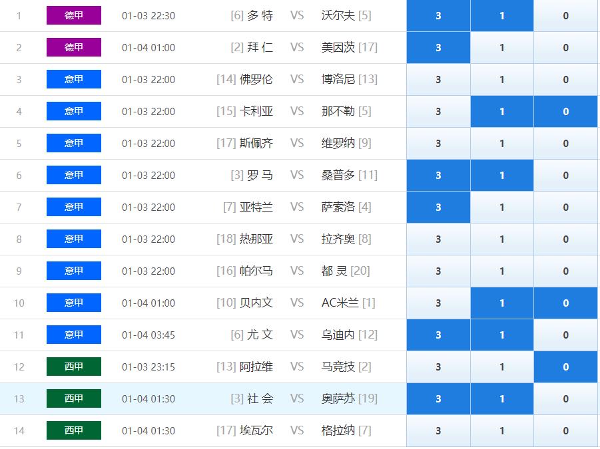Select the 0 option for 社会 vs 奥萨苏
Image resolution: width=600 pixels, height=449 pixels.
565,398
